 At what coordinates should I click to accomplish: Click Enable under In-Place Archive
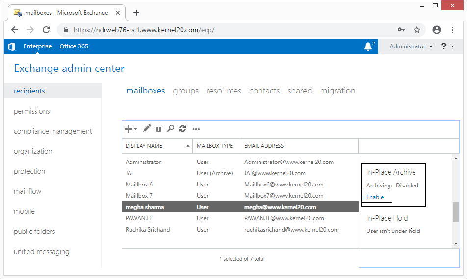375,197
